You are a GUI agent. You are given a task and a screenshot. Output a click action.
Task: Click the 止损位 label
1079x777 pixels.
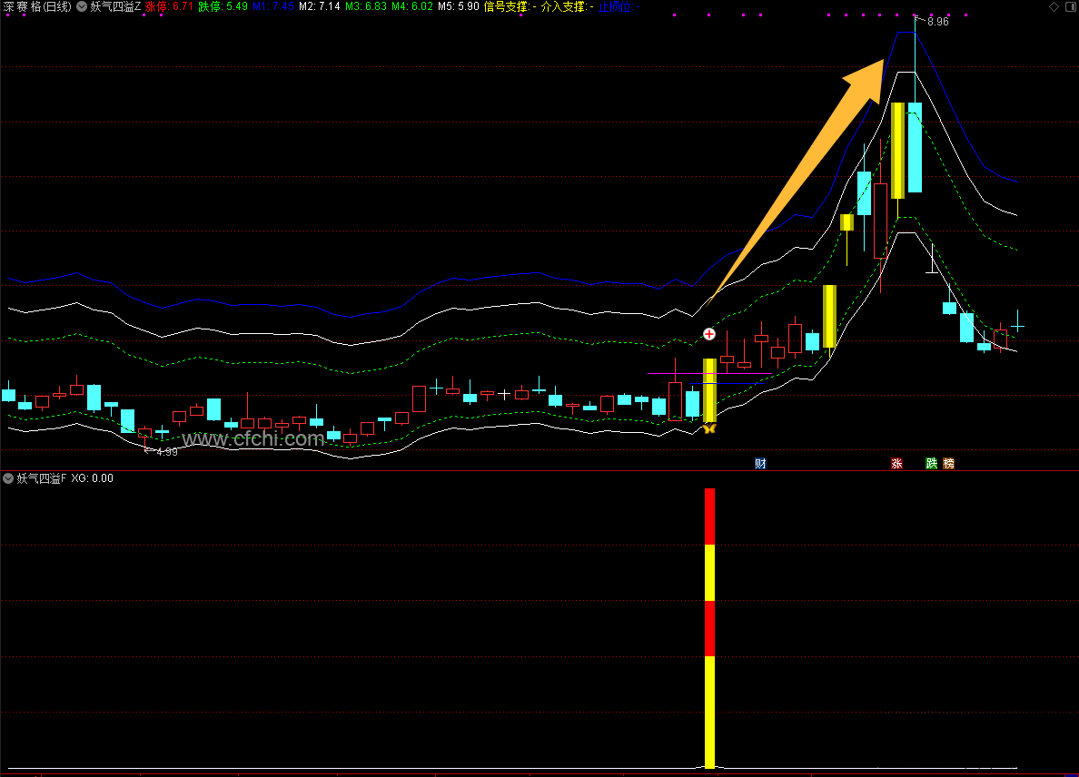(615, 7)
